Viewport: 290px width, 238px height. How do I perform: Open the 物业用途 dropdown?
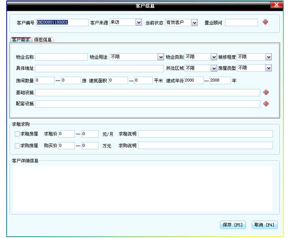point(161,57)
